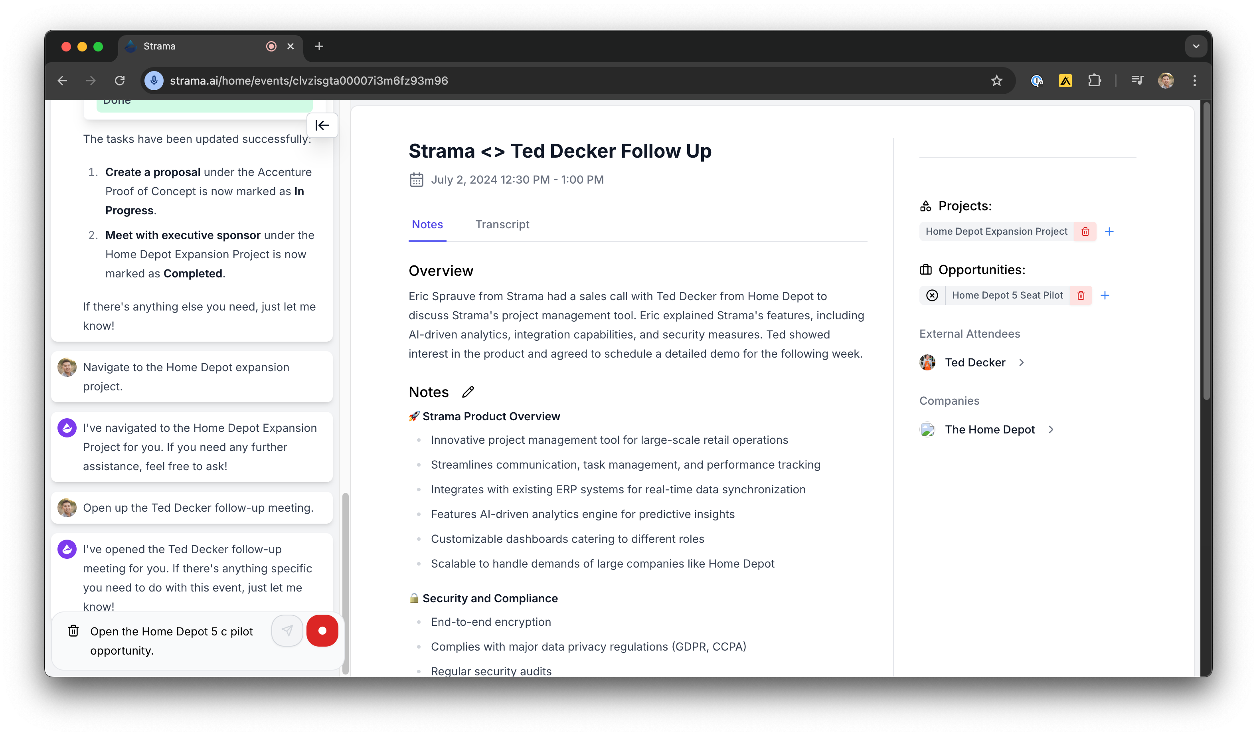
Task: Open a new browser tab
Action: click(319, 46)
